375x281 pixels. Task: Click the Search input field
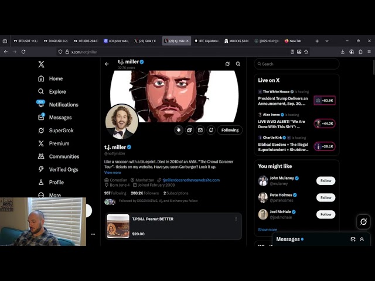tap(298, 64)
